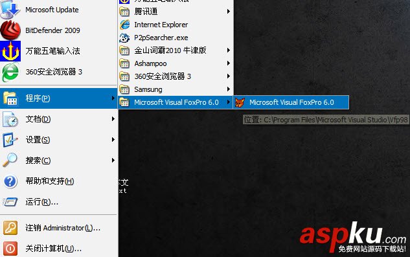Open 360安全浏览器 3 pinned shortcut
Screen dimensions: 410x257
(x=58, y=72)
